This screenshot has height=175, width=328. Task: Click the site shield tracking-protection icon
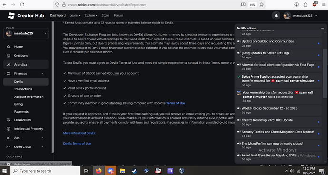(57, 5)
